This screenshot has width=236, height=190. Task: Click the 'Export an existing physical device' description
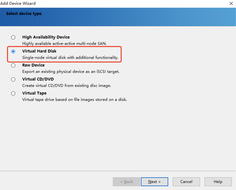click(71, 72)
